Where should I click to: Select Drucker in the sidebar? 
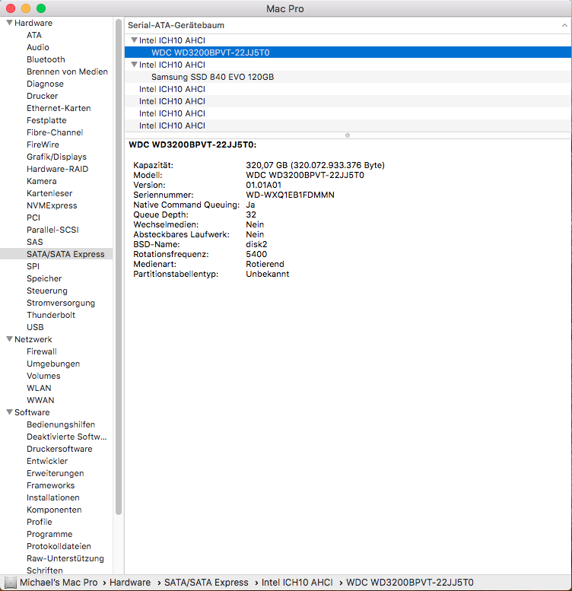point(42,96)
